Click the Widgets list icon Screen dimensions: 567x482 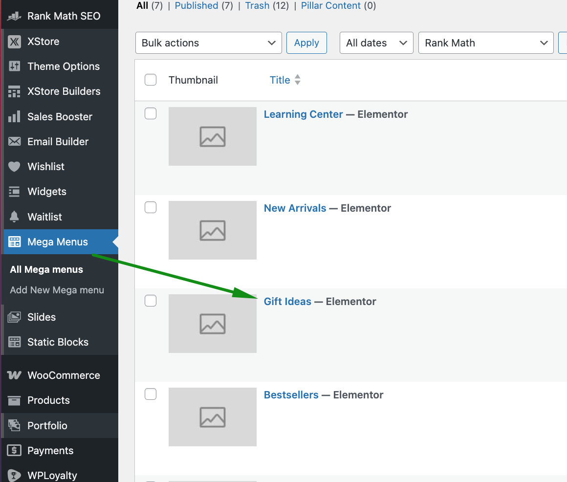[14, 192]
